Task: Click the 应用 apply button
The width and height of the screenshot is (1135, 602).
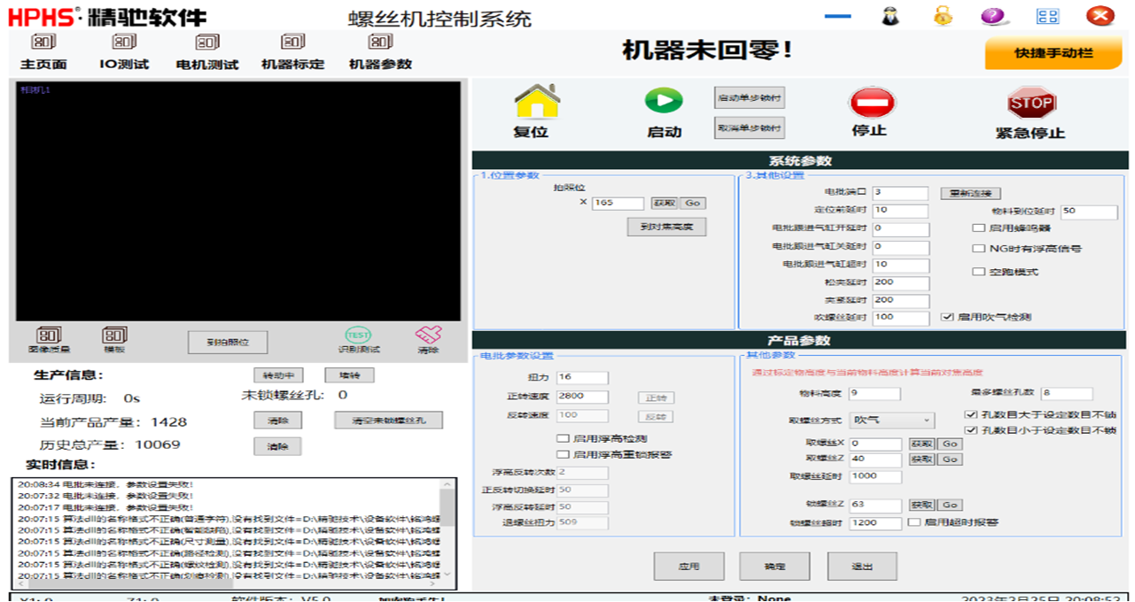Action: 688,567
